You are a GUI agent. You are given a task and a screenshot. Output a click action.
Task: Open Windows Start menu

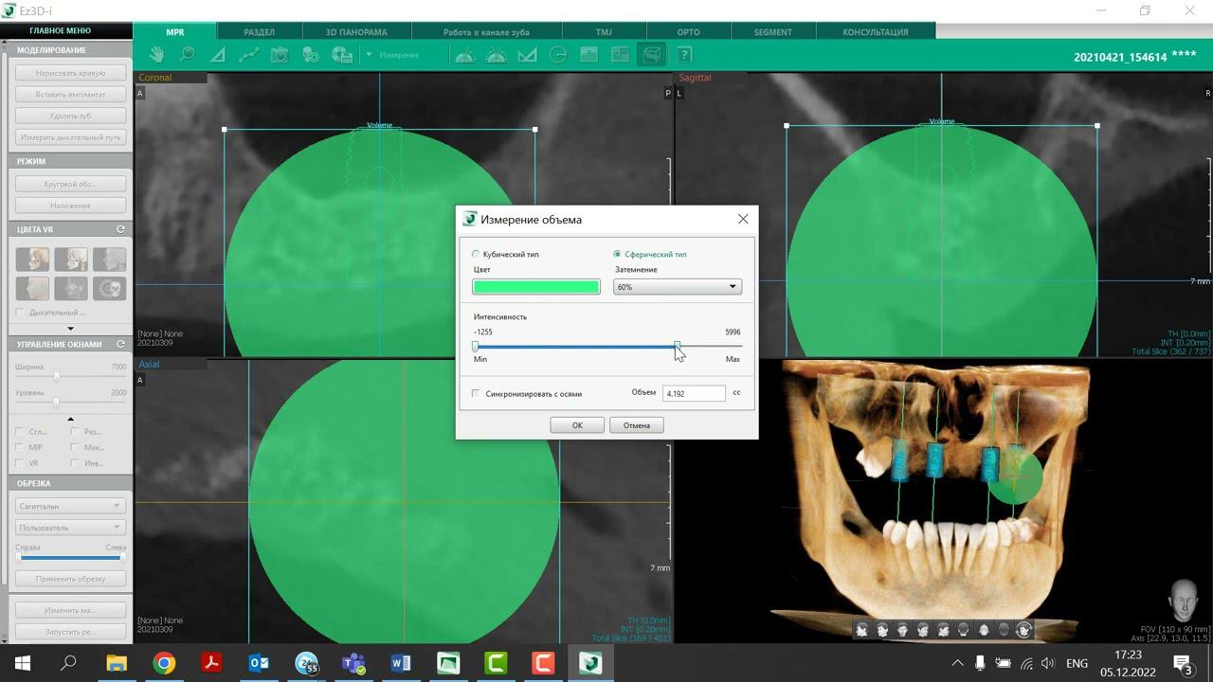[22, 663]
